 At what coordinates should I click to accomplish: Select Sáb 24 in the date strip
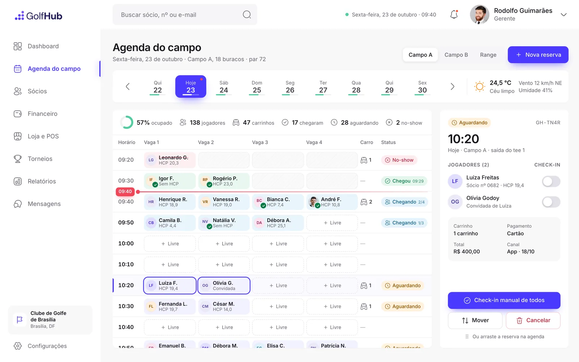click(x=224, y=87)
